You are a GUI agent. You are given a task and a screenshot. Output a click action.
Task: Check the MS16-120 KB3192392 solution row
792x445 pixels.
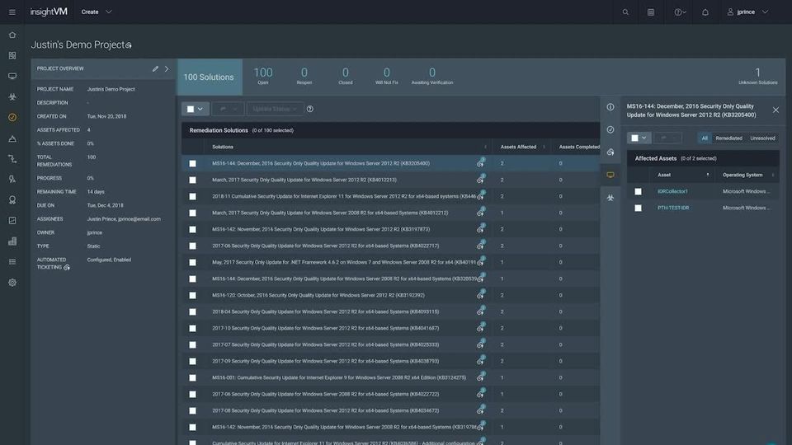click(x=192, y=295)
